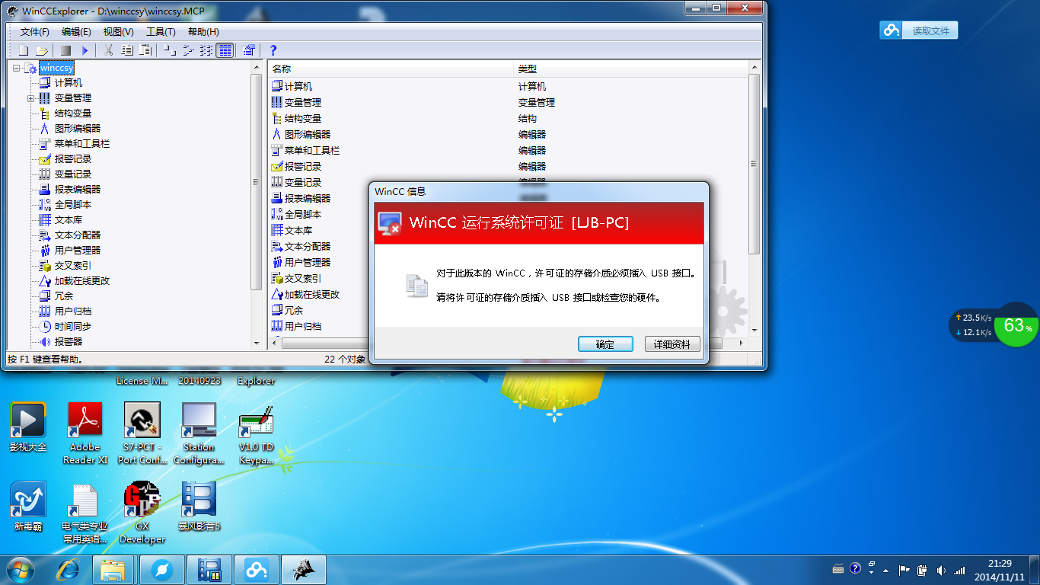Screen dimensions: 1040x585
Task: Select 全局脚本 in the navigation tree
Action: click(73, 205)
